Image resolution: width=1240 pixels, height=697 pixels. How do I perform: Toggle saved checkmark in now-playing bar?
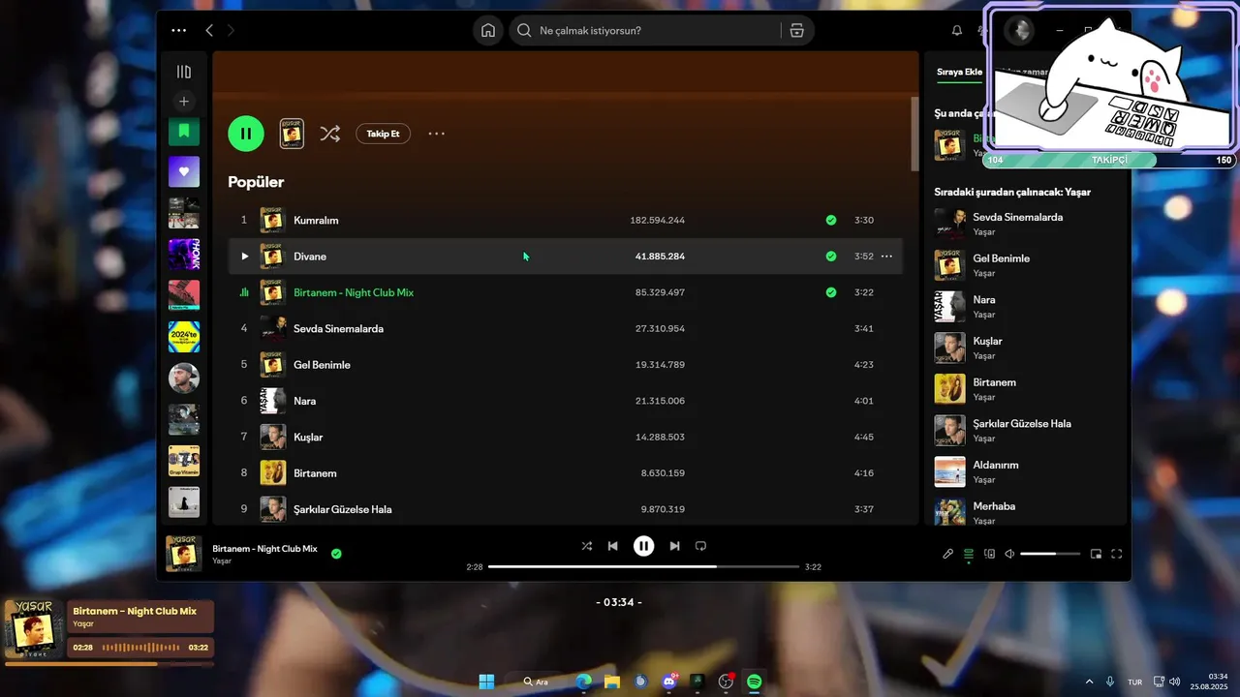tap(336, 554)
